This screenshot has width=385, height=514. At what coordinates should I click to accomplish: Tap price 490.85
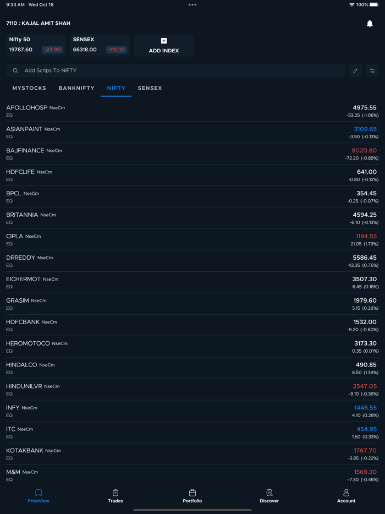[366, 365]
